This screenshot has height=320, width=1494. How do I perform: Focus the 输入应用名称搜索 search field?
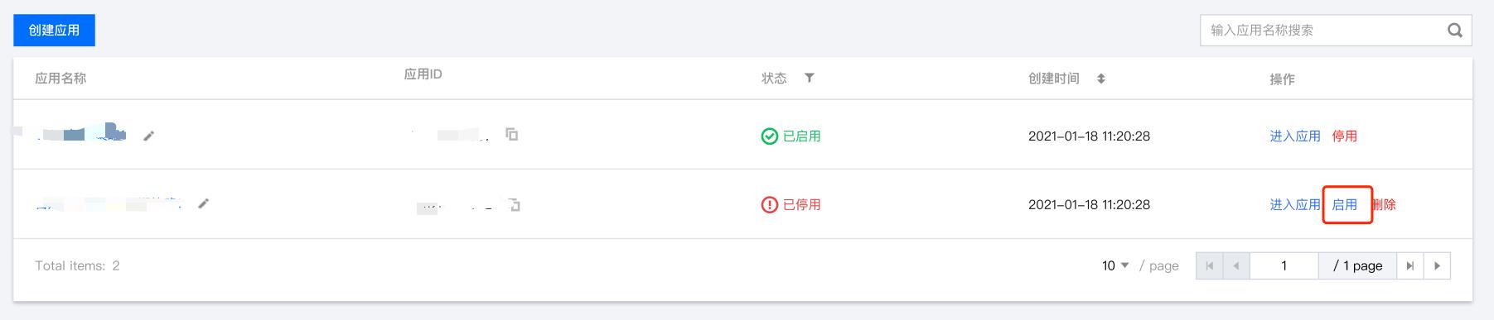1324,31
